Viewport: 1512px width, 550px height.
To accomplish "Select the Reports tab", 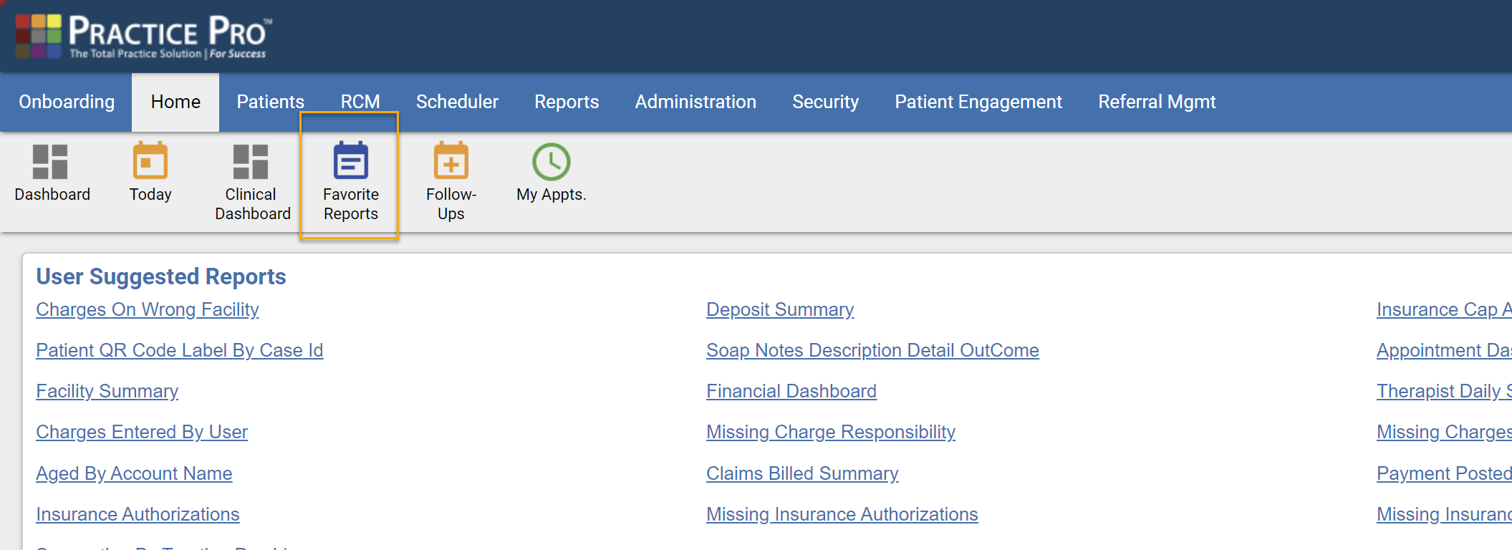I will point(567,102).
